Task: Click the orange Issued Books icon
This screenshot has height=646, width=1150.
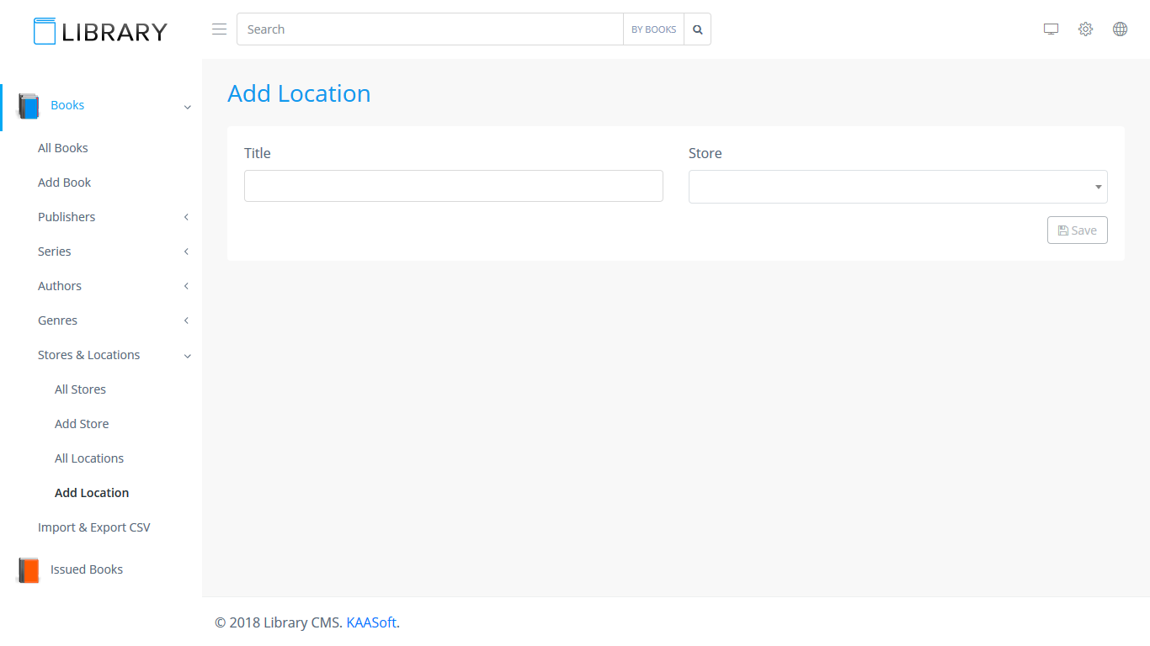Action: 29,570
